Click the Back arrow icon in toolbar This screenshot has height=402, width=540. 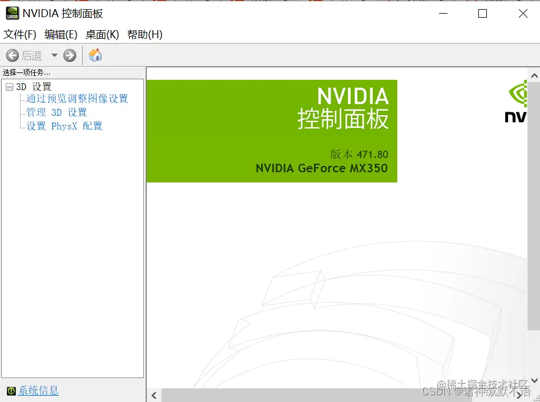click(13, 55)
